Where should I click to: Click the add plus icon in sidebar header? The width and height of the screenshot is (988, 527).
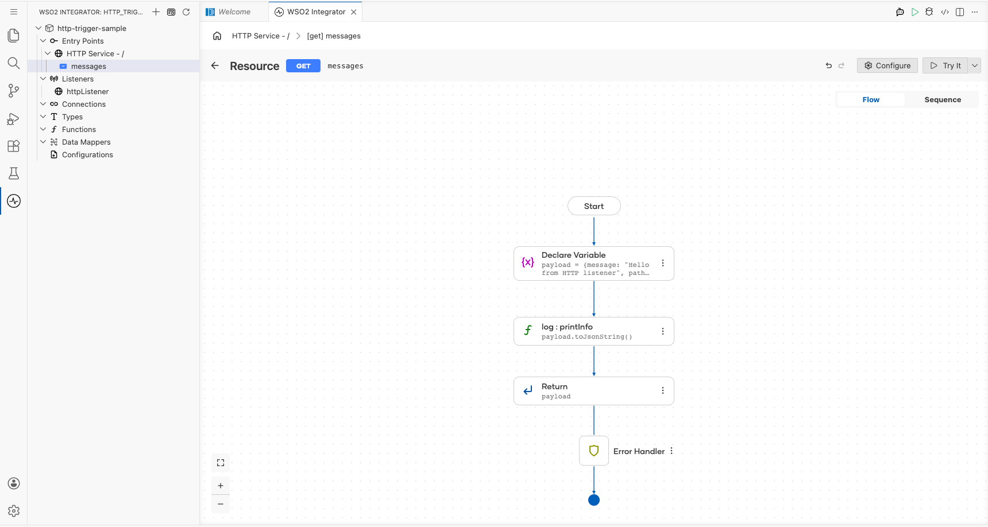click(156, 12)
